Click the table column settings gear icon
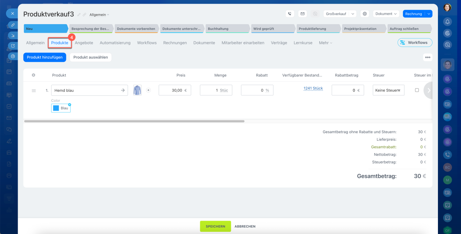The height and width of the screenshot is (234, 461). pos(33,75)
